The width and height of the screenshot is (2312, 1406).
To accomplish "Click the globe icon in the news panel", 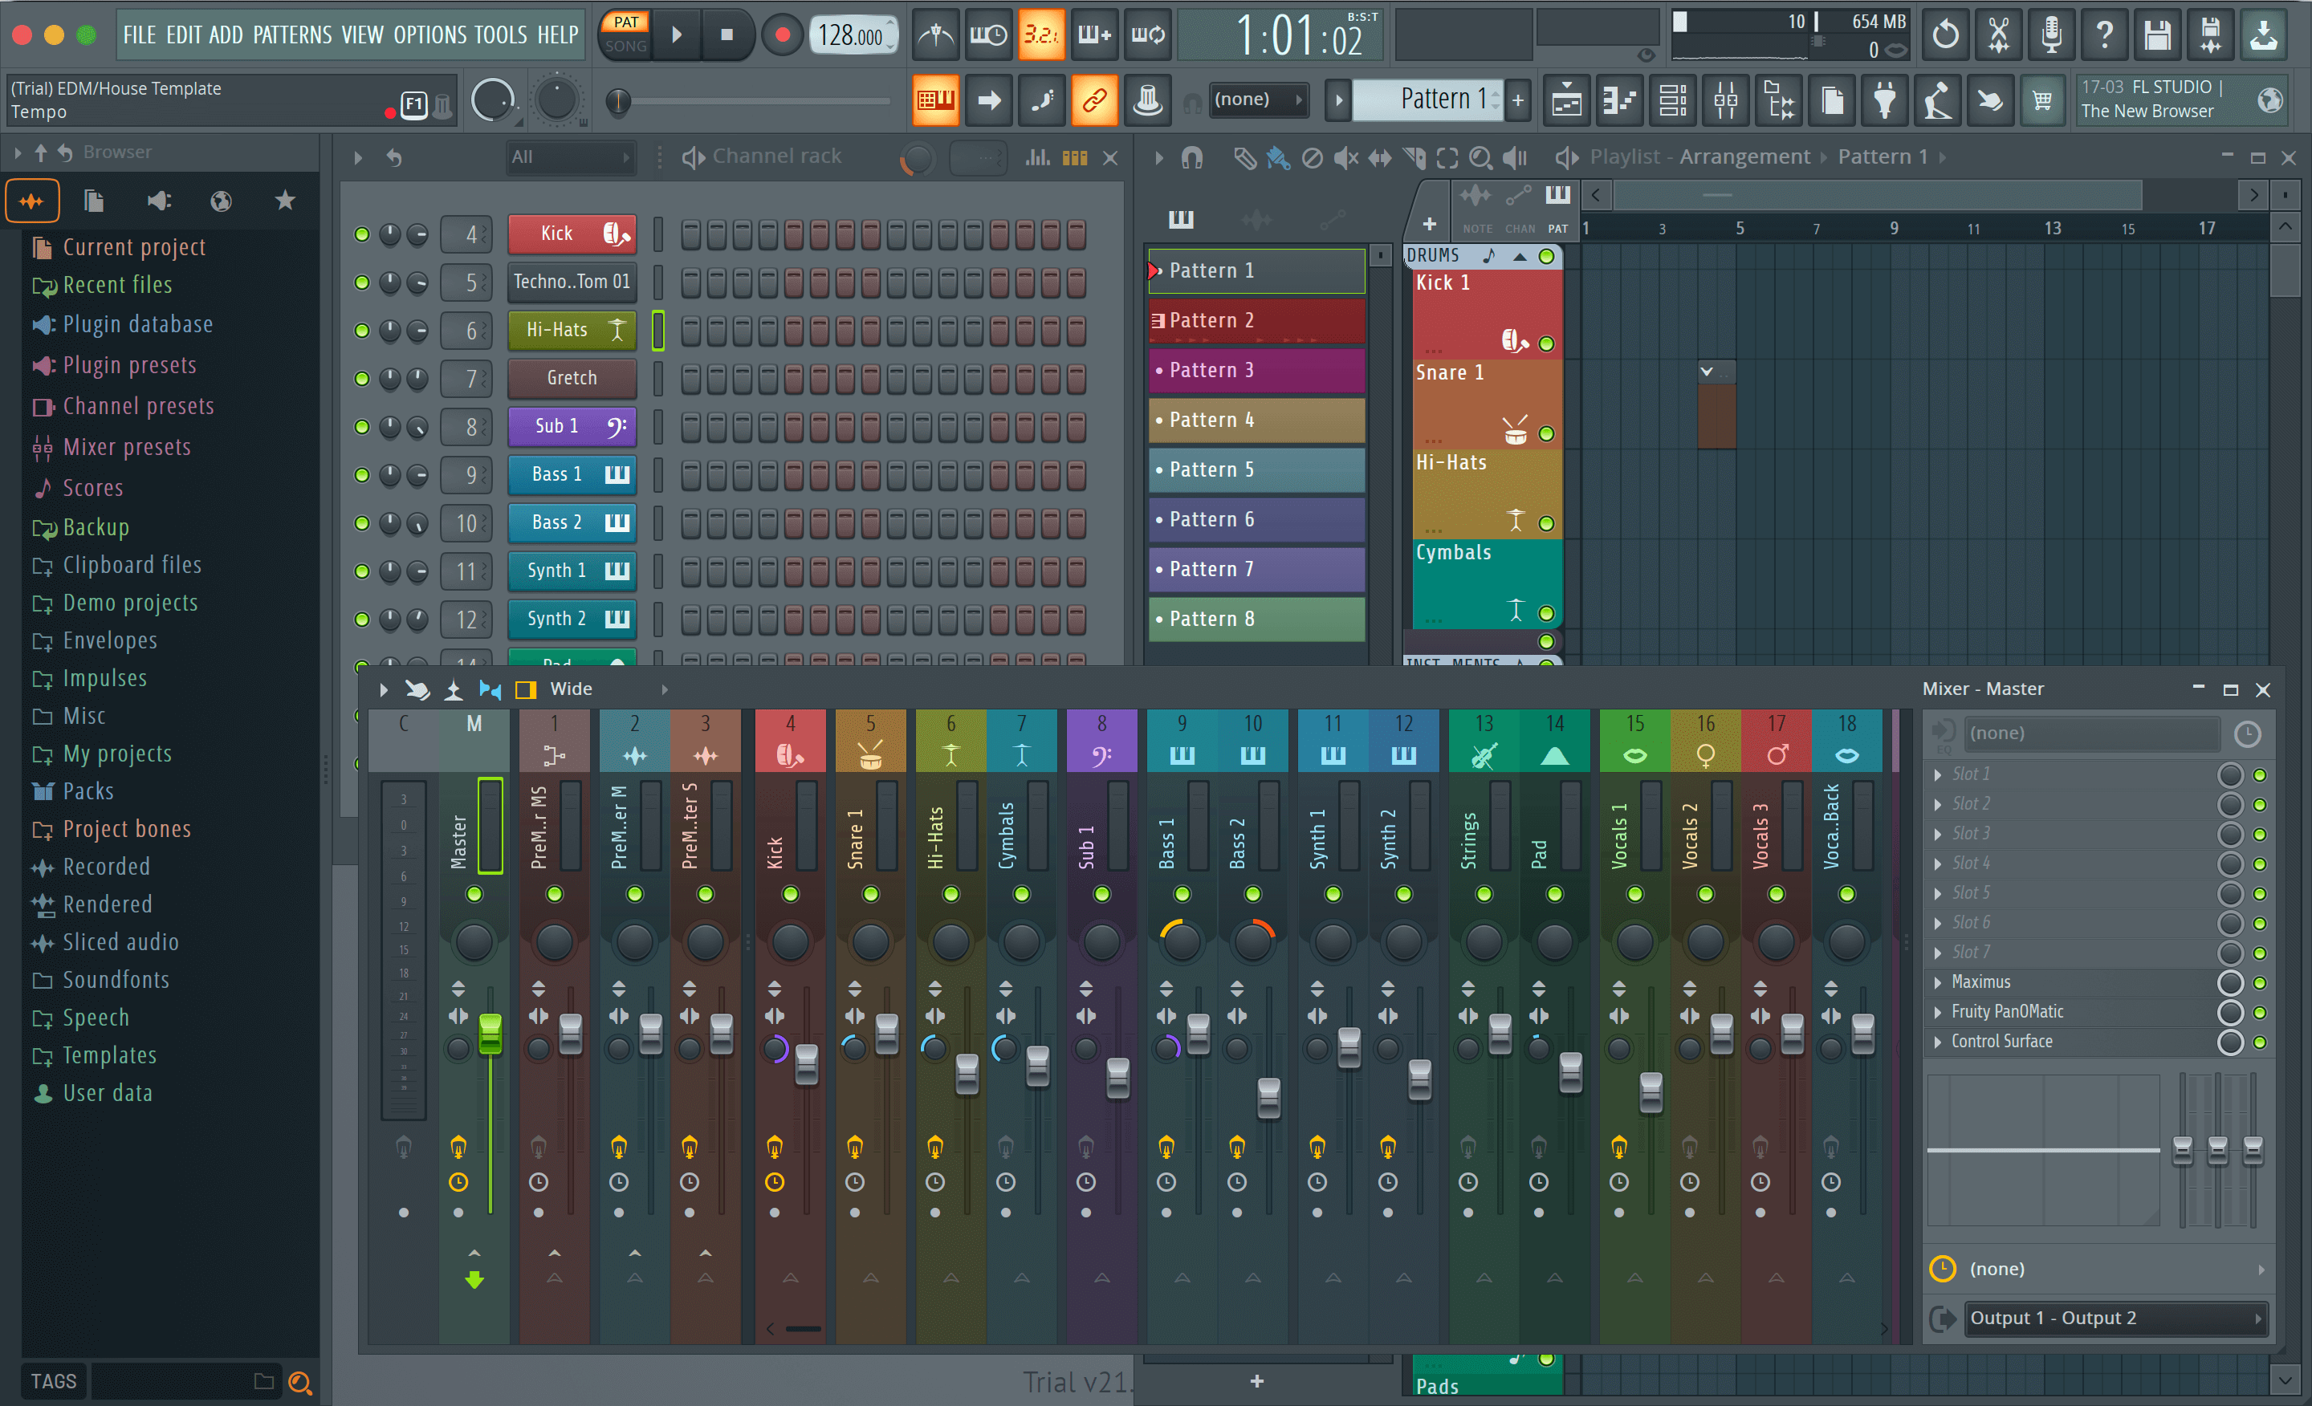I will (x=2269, y=100).
